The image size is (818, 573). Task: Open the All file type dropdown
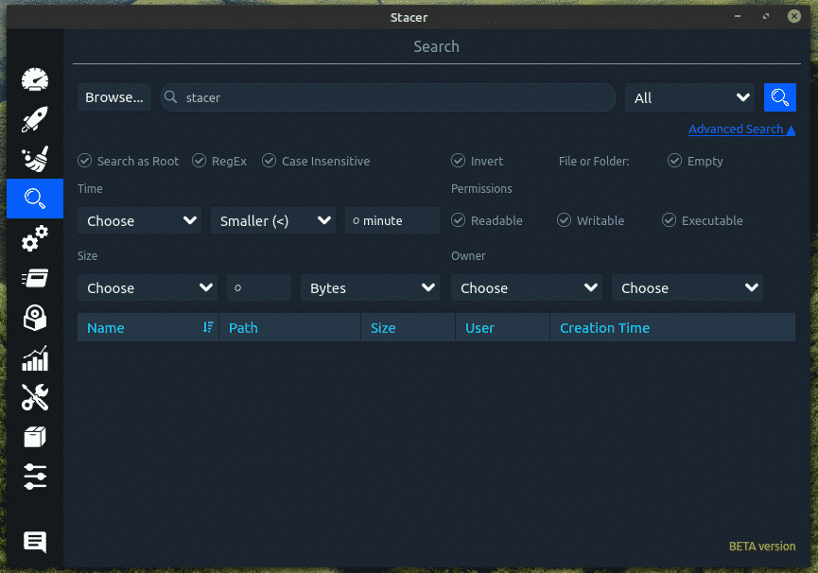689,97
